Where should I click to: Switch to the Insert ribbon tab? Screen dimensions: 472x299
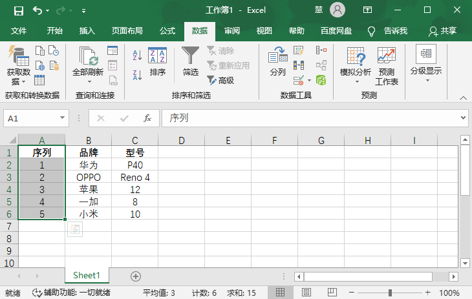pos(87,31)
